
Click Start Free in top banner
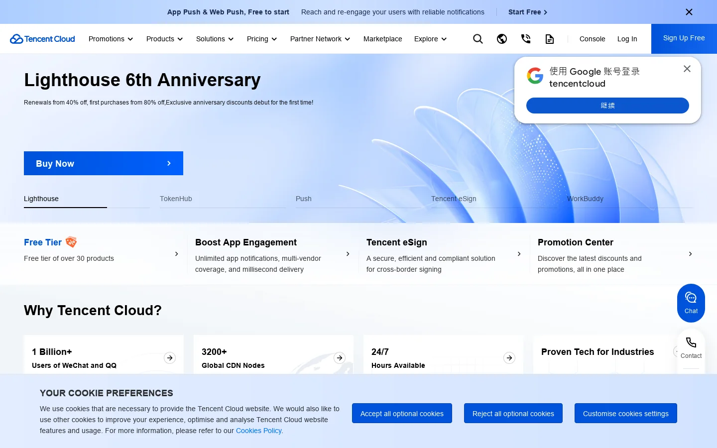coord(528,12)
